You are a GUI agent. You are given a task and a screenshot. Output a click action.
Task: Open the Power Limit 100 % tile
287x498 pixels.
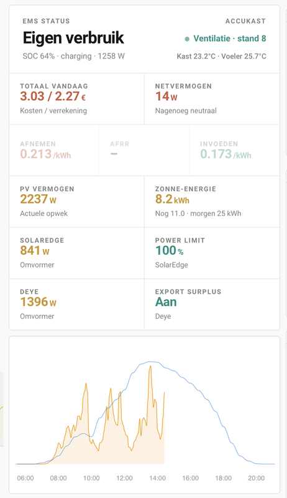[x=212, y=253]
